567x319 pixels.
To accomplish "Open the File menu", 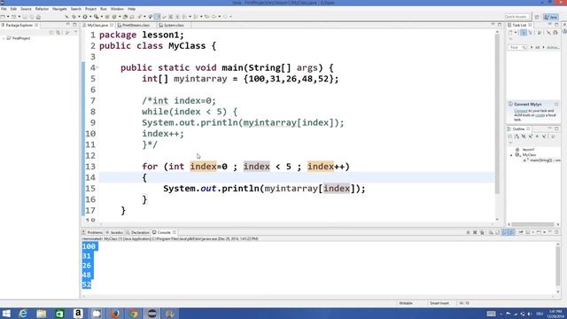I will tap(4, 9).
